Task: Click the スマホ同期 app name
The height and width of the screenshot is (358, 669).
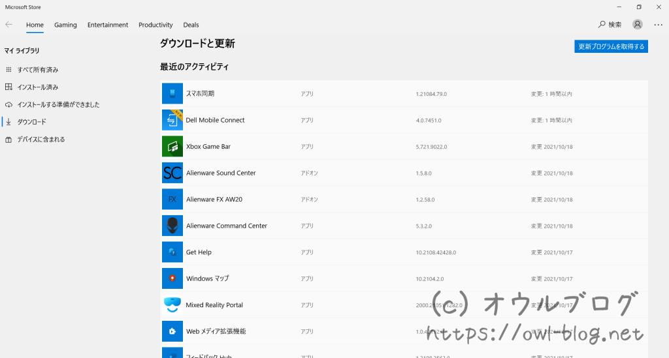Action: click(x=200, y=94)
